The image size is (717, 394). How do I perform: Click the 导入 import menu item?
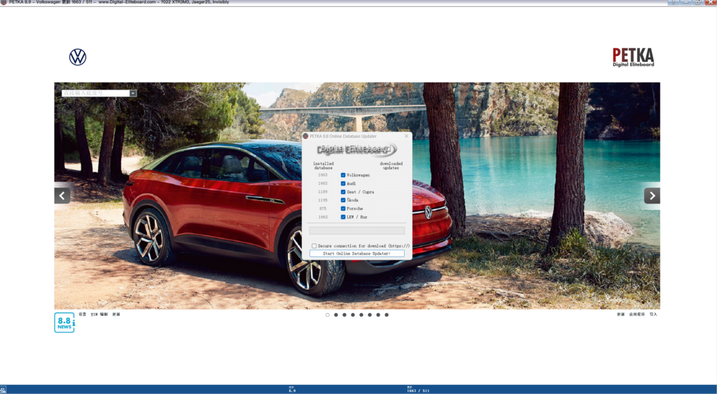(x=653, y=314)
